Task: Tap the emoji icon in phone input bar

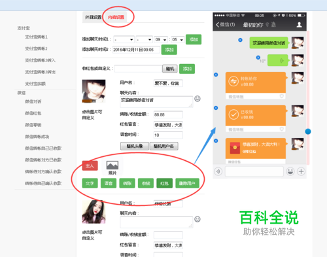Action: [x=290, y=171]
